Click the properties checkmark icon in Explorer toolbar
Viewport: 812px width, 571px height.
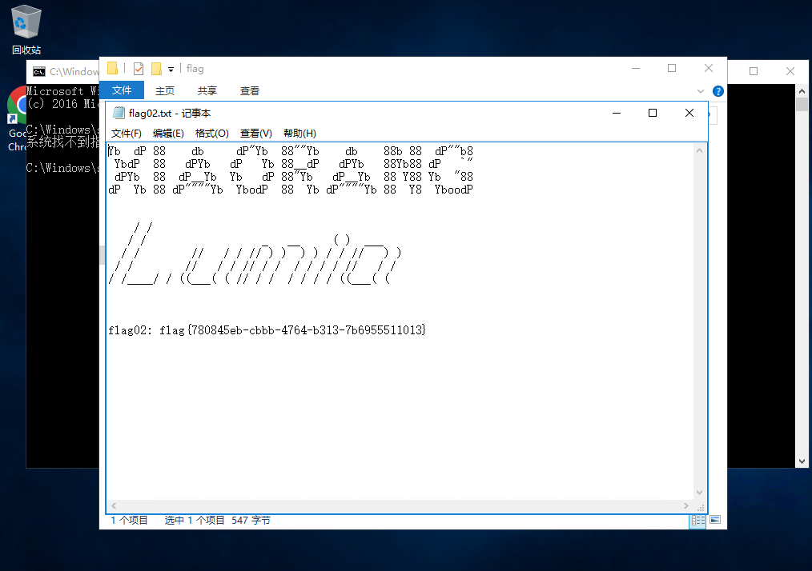point(139,69)
